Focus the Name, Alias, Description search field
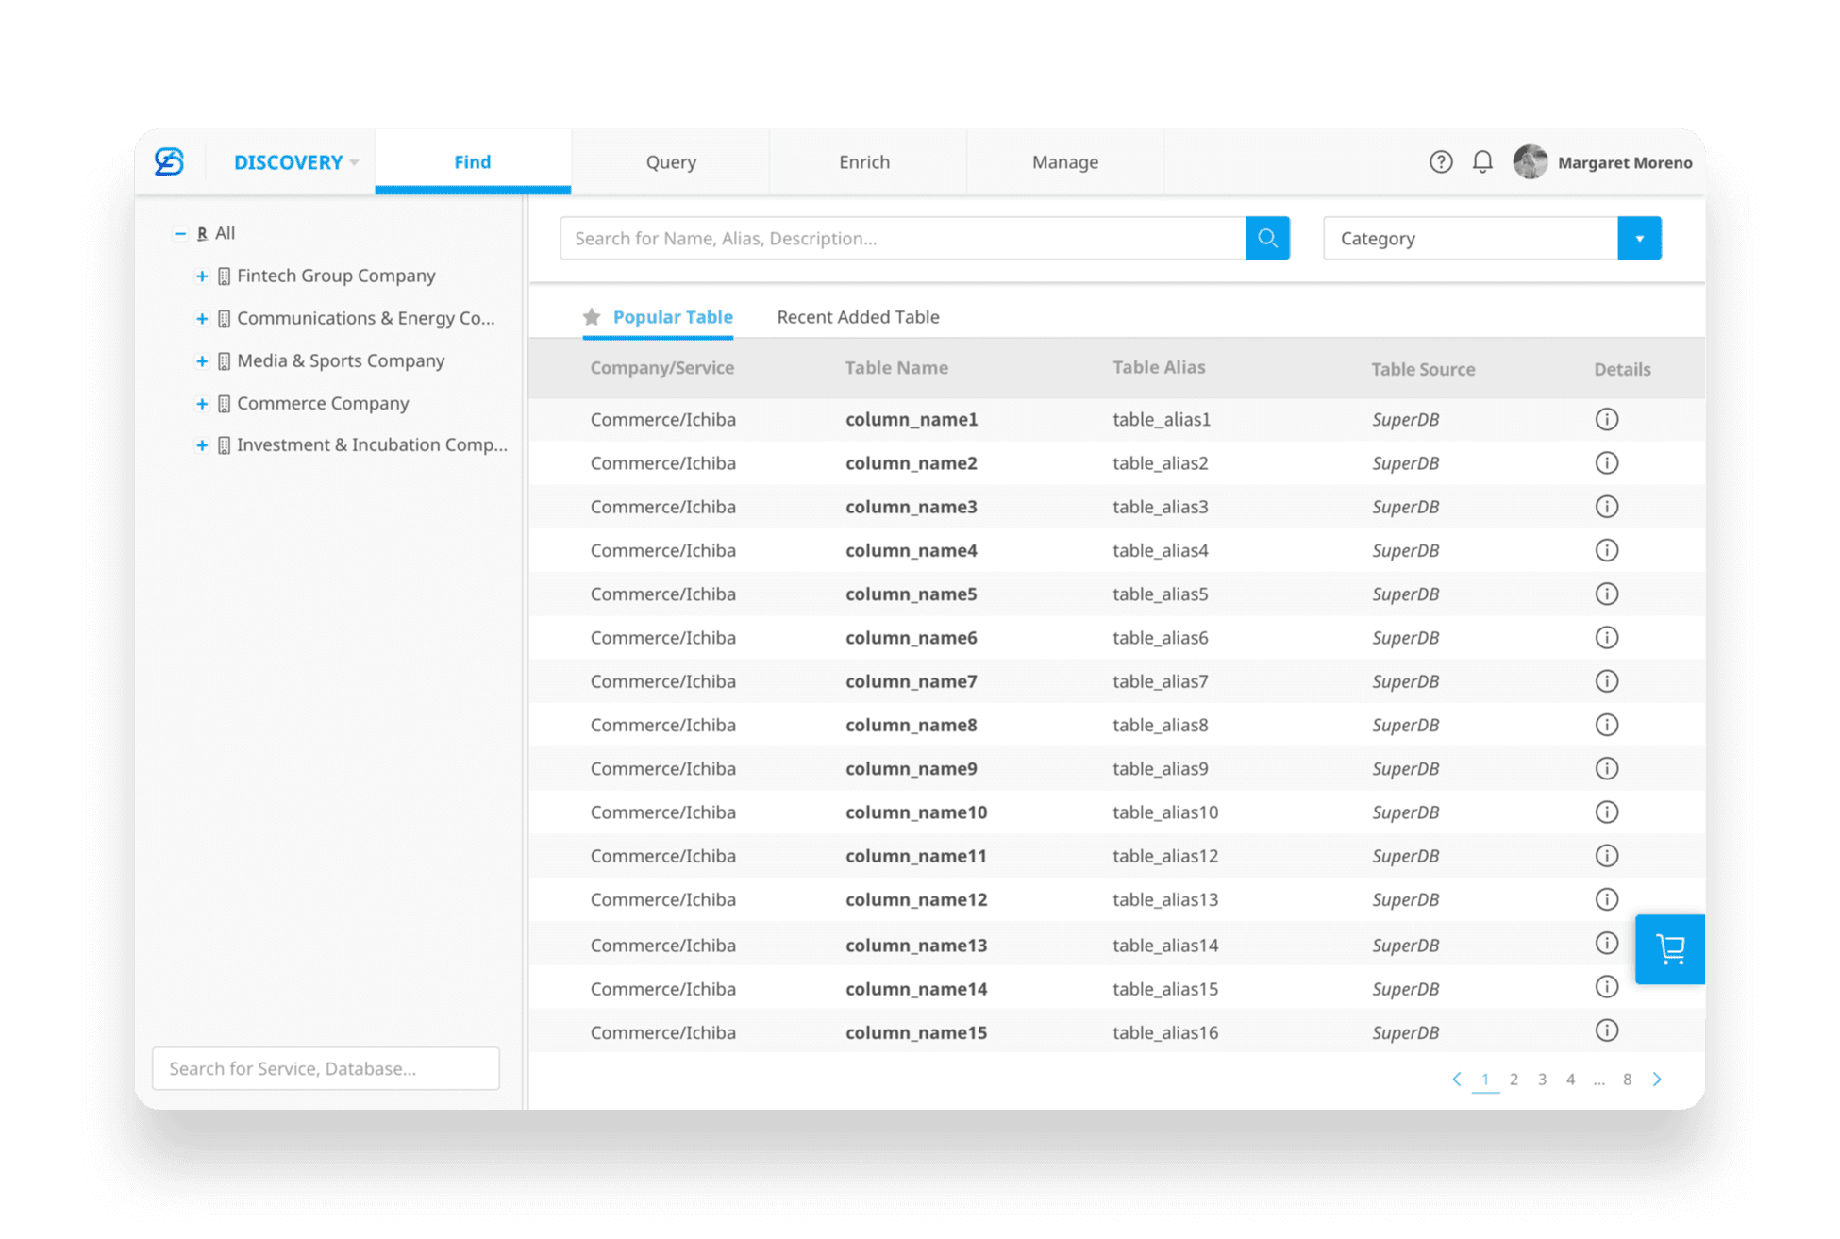The image size is (1840, 1239). [902, 239]
